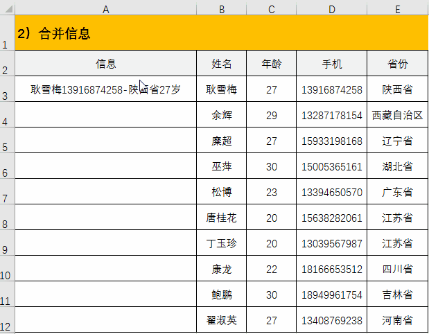Image resolution: width=429 pixels, height=334 pixels.
Task: Click the title cell '2) 合并信息'
Action: 221,33
